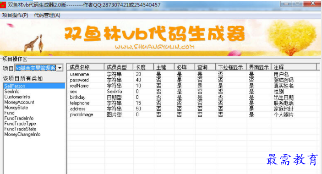
Task: Click the 出生日期 comment cell
Action: click(284, 97)
